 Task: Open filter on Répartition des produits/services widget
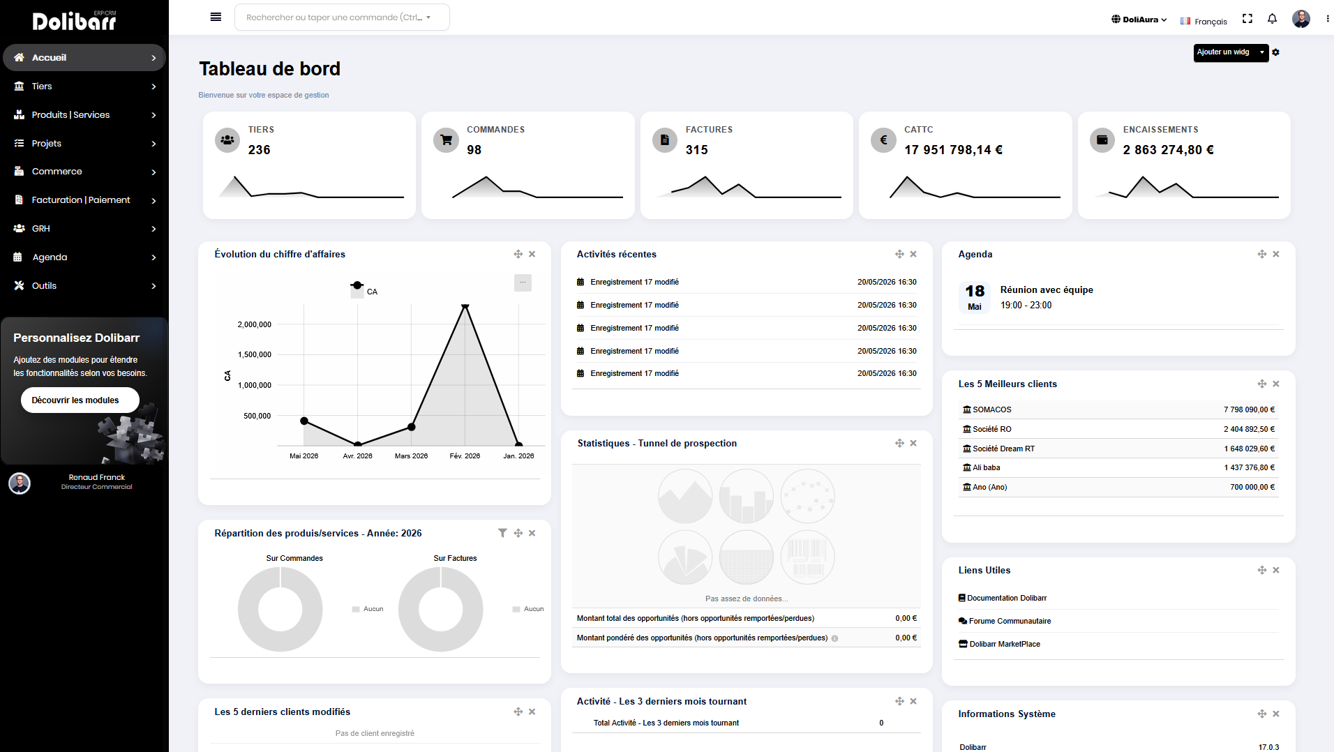click(502, 534)
